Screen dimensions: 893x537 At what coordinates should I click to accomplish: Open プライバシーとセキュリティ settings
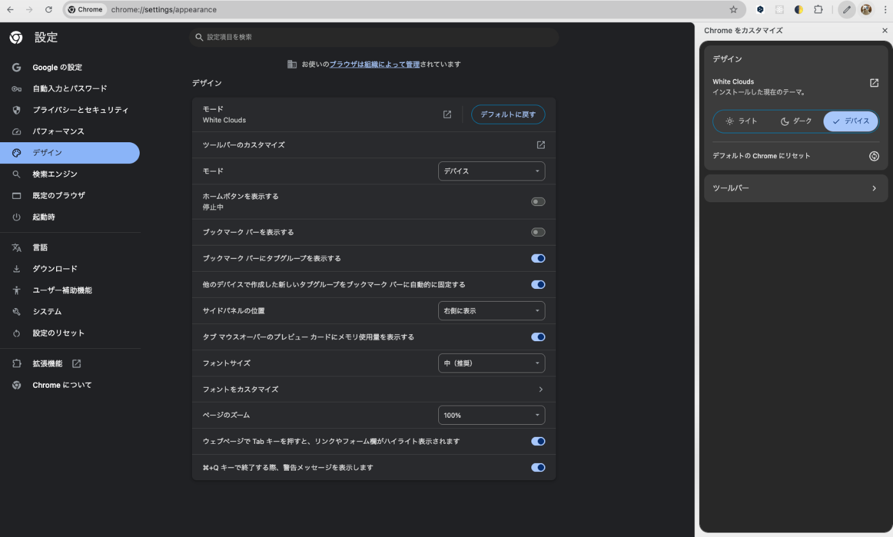point(70,110)
